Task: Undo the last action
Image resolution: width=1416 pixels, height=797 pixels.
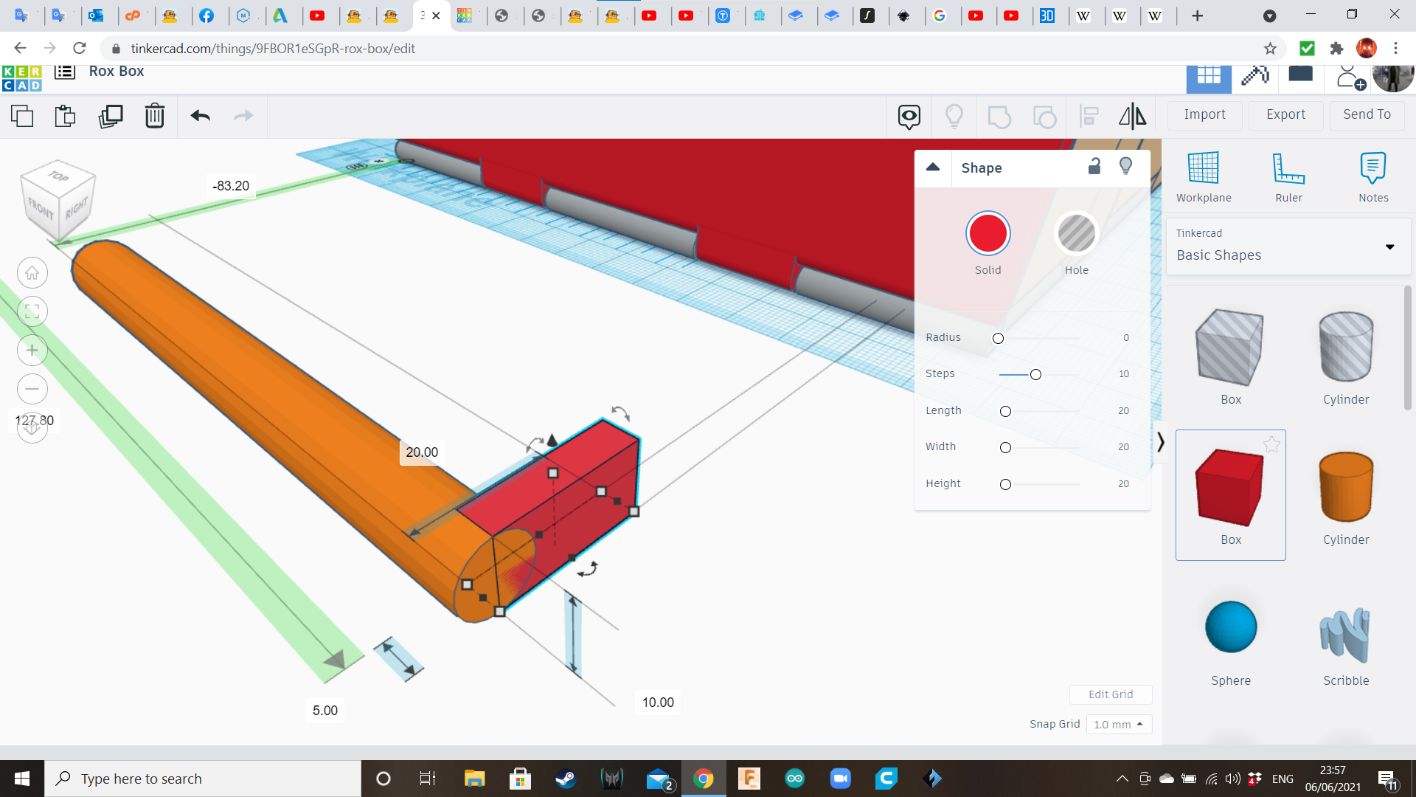Action: point(201,116)
